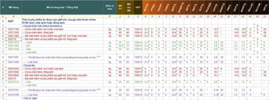Click the 'NK ưu đãi' header cell

click(129, 7)
